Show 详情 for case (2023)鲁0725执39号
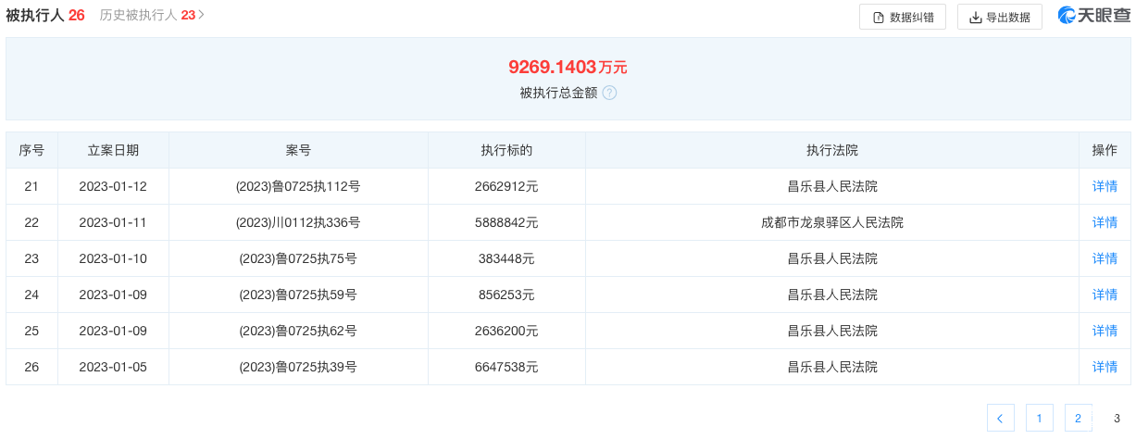Viewport: 1136px width, 439px height. coord(1105,367)
